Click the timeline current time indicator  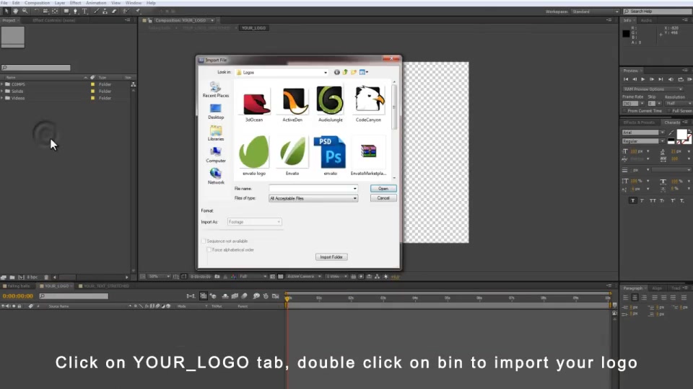[287, 298]
